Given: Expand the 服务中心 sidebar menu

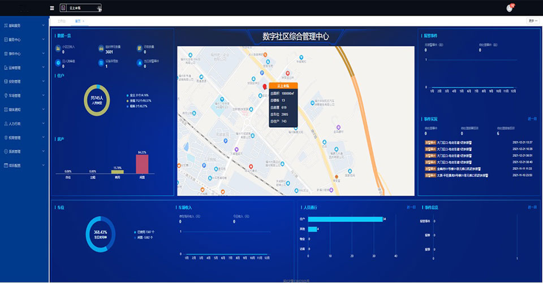Looking at the screenshot, I should click(23, 40).
